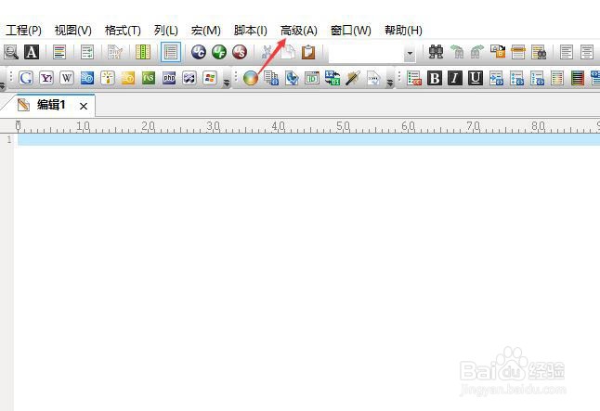This screenshot has width=600, height=411.
Task: Click the color picker sphere icon
Action: click(x=250, y=78)
